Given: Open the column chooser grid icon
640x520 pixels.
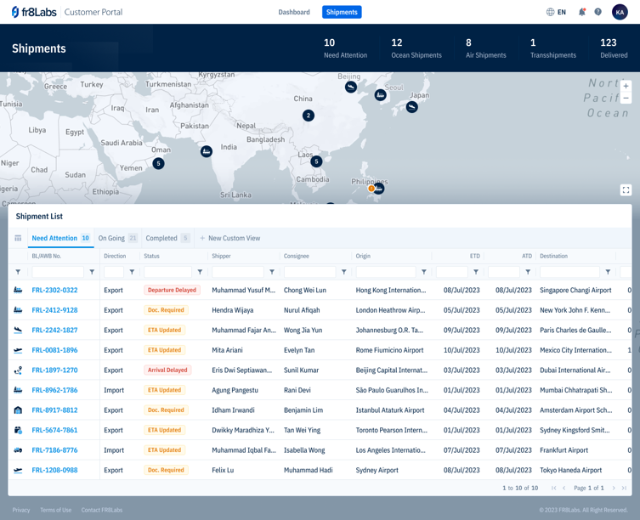Looking at the screenshot, I should pos(18,239).
